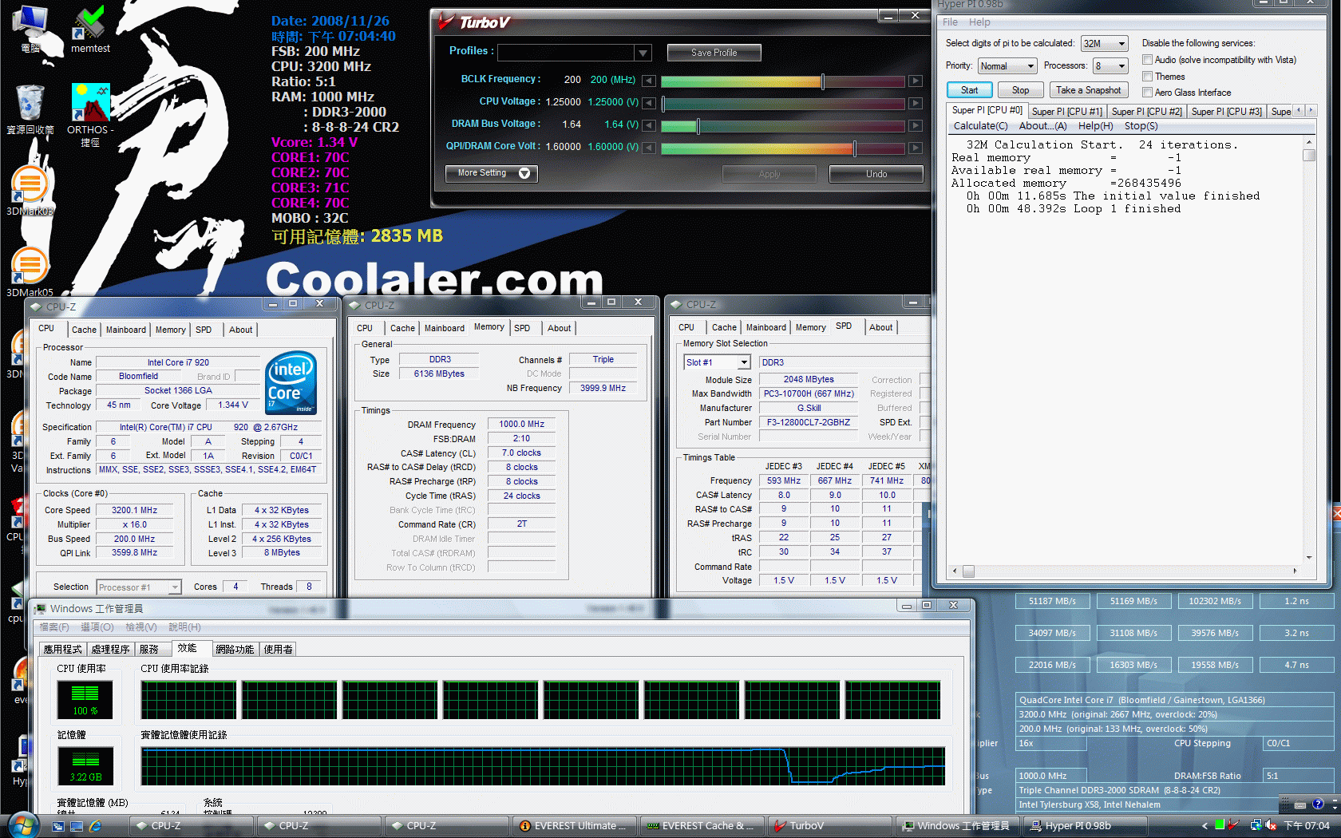Click the network tray icon

(1256, 825)
